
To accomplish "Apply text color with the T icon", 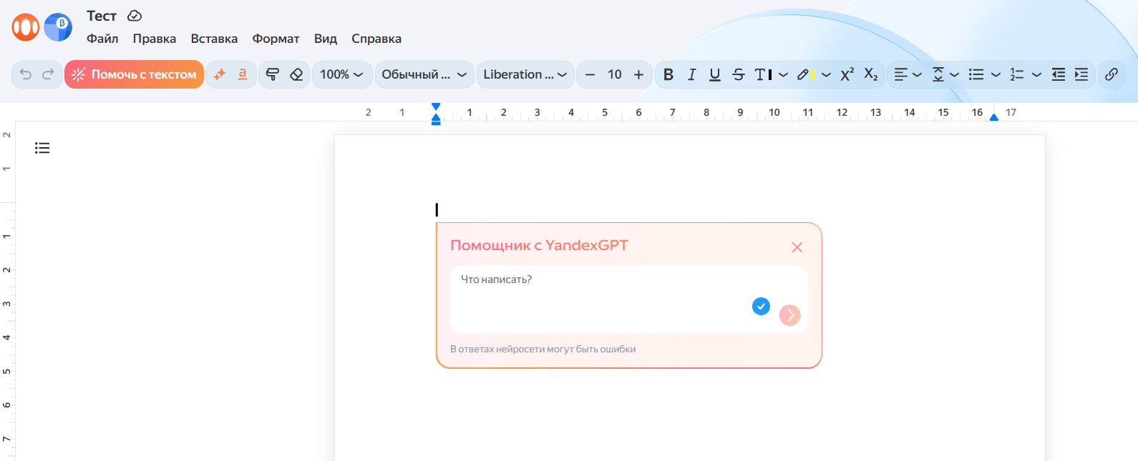I will tap(764, 74).
